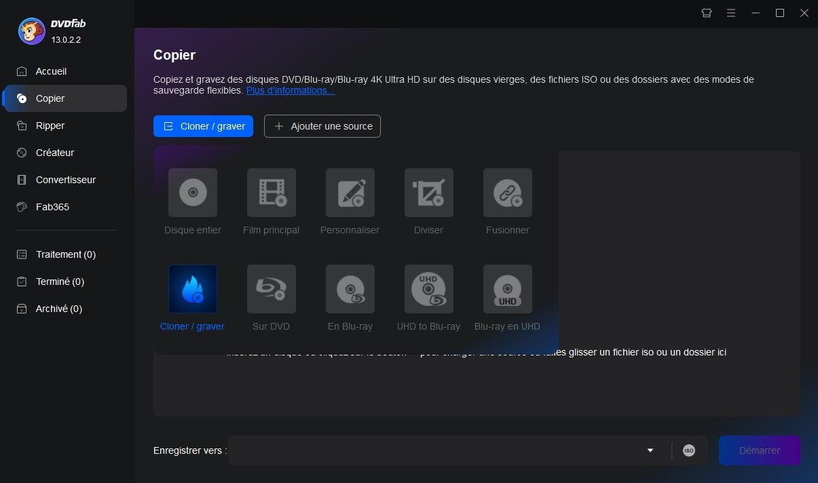
Task: Switch to the Copier module
Action: tap(65, 98)
